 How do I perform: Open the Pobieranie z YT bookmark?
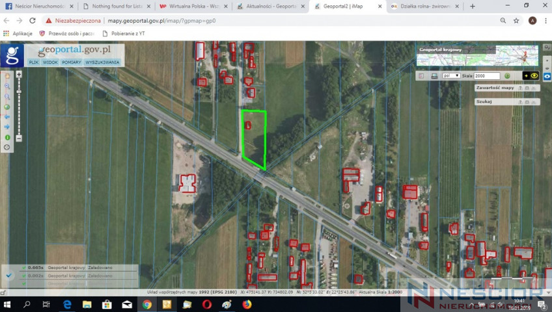[x=124, y=33]
